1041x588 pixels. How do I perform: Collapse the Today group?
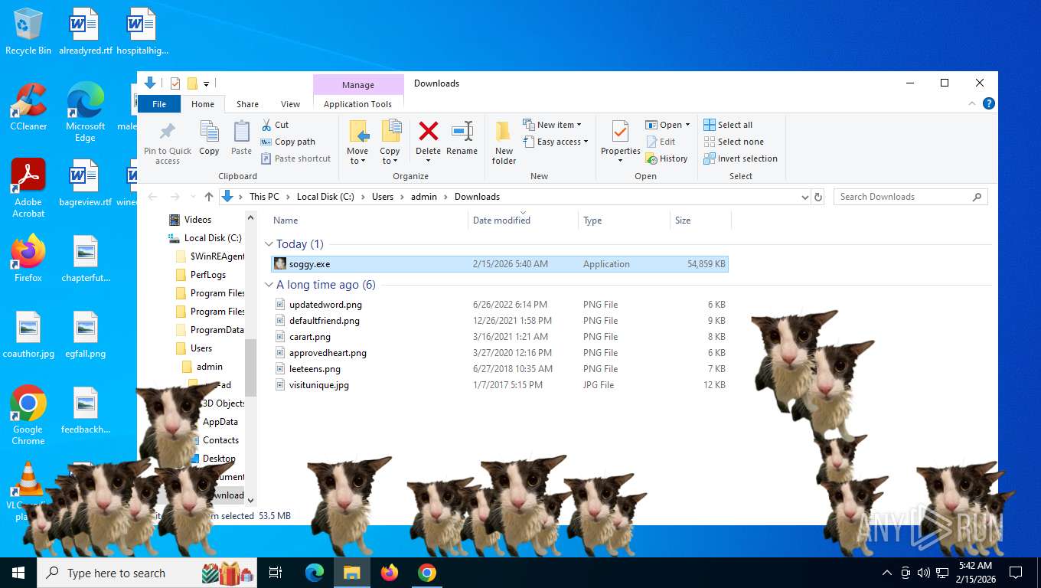click(x=269, y=244)
